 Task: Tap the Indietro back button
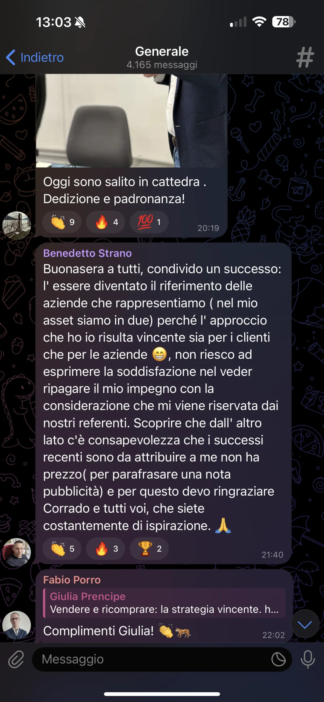coord(35,58)
